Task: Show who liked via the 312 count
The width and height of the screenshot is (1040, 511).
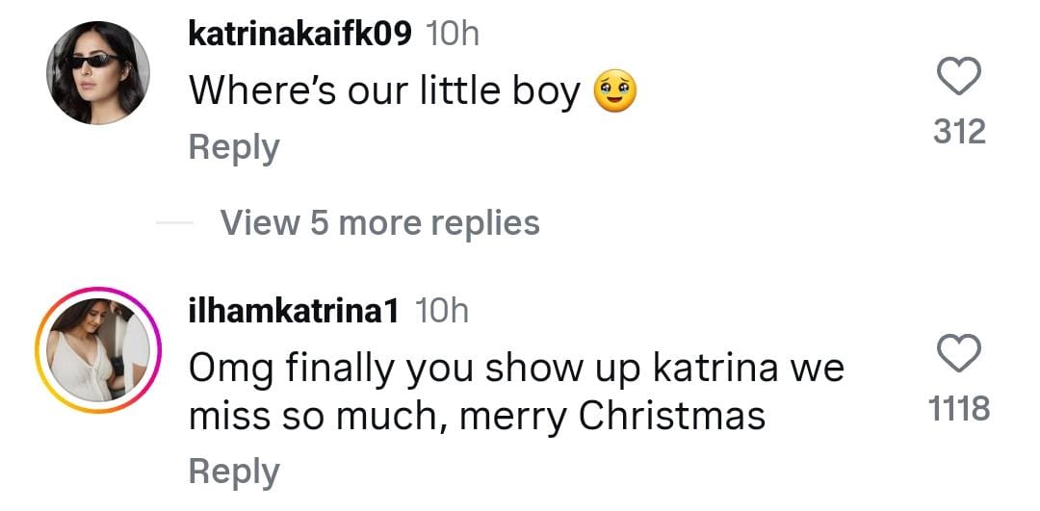Action: [x=959, y=131]
